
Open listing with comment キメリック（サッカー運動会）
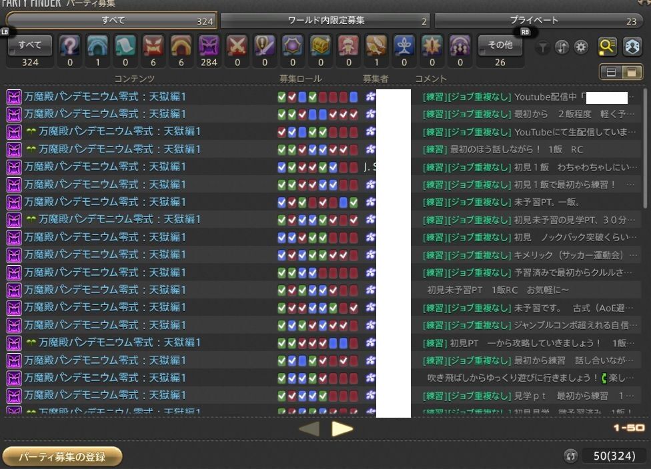pos(322,255)
